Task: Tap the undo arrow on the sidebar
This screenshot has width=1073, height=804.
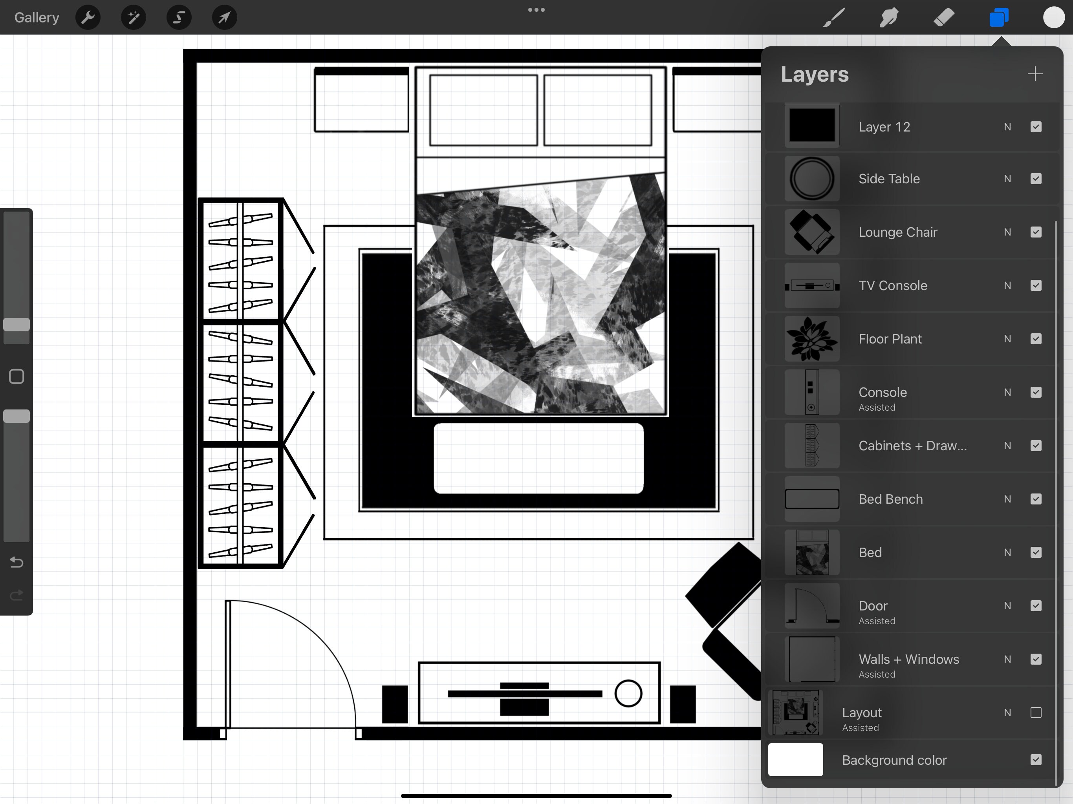Action: (16, 563)
